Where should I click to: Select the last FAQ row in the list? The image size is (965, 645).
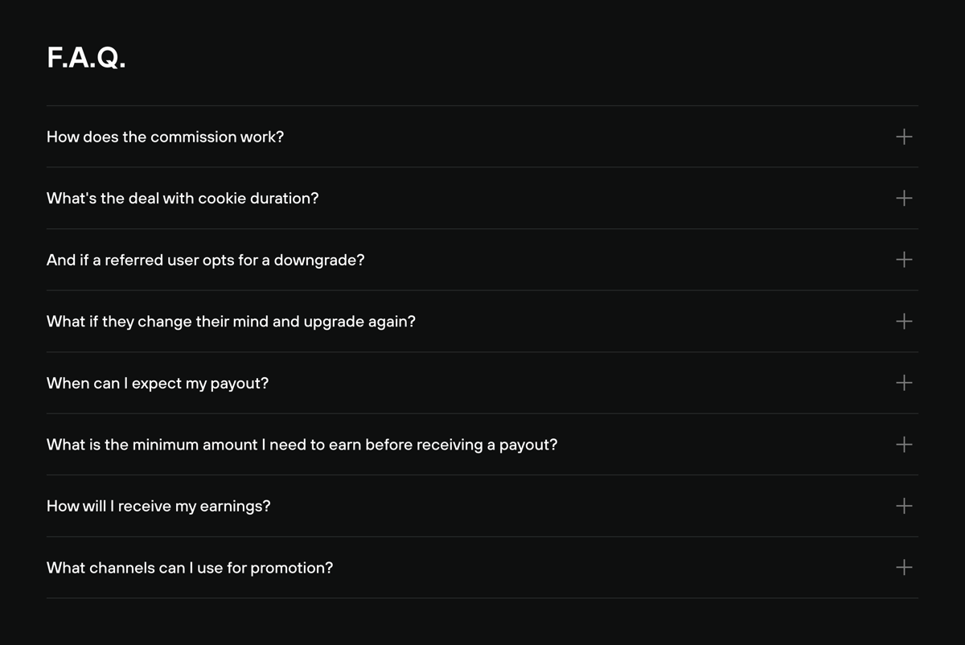coord(482,567)
